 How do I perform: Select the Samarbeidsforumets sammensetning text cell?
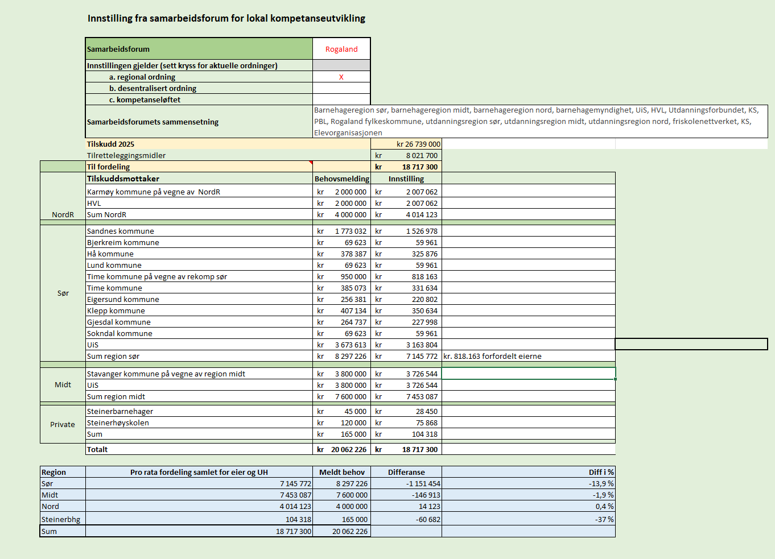540,121
